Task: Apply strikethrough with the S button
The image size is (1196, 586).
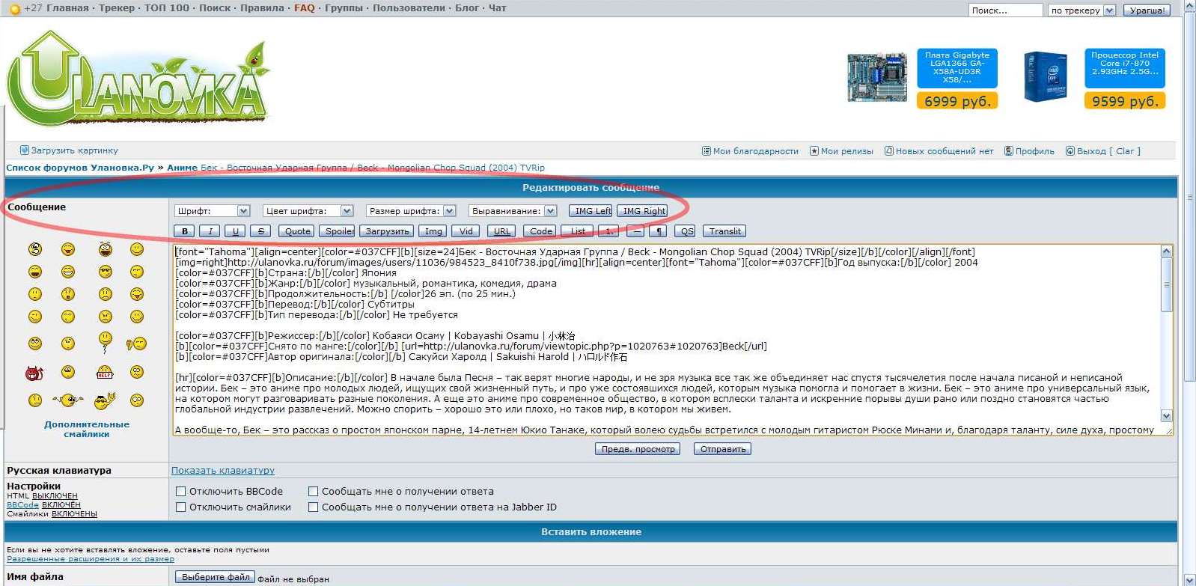Action: pos(260,231)
